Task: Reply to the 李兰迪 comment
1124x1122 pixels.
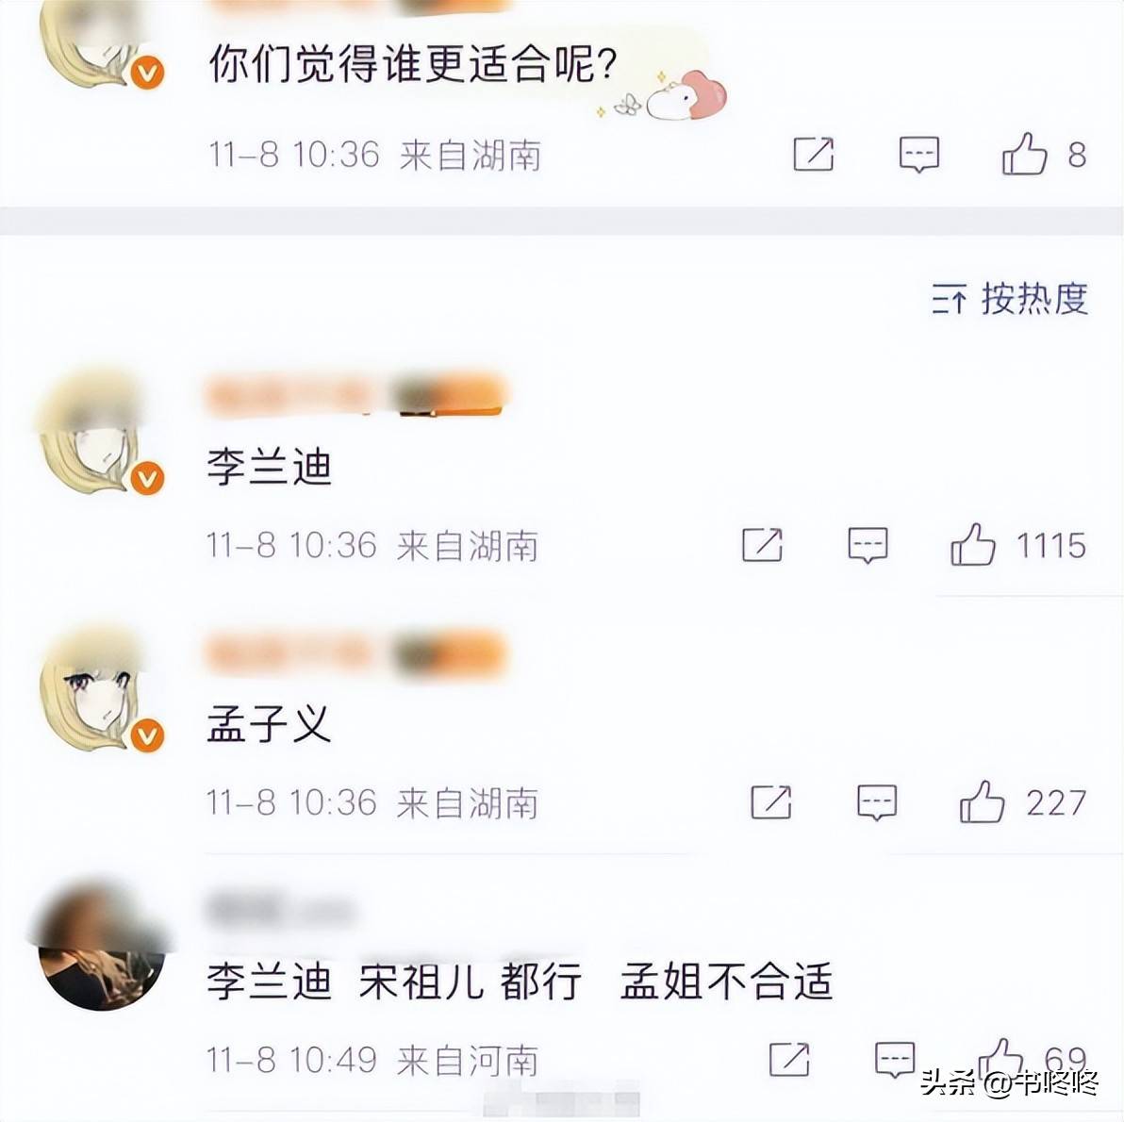Action: (868, 546)
